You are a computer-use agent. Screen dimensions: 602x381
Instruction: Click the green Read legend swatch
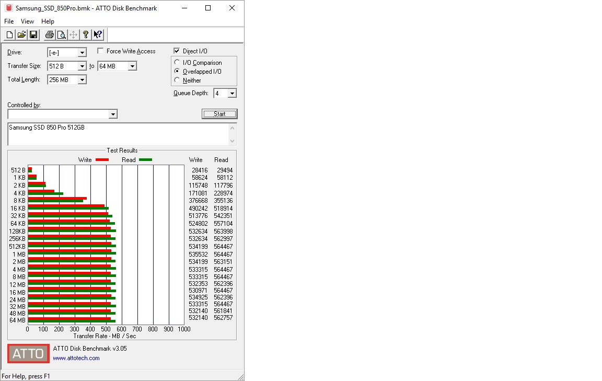tap(145, 160)
